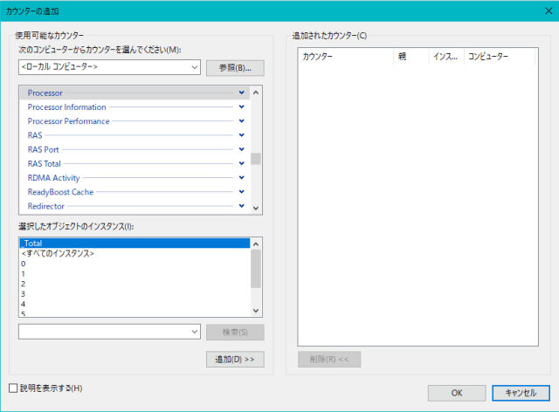Expand the Processor Information chevron
The image size is (559, 412).
(241, 107)
